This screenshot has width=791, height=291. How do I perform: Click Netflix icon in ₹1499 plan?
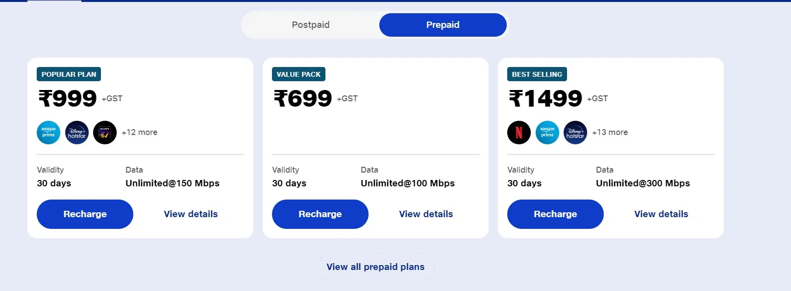coord(519,133)
